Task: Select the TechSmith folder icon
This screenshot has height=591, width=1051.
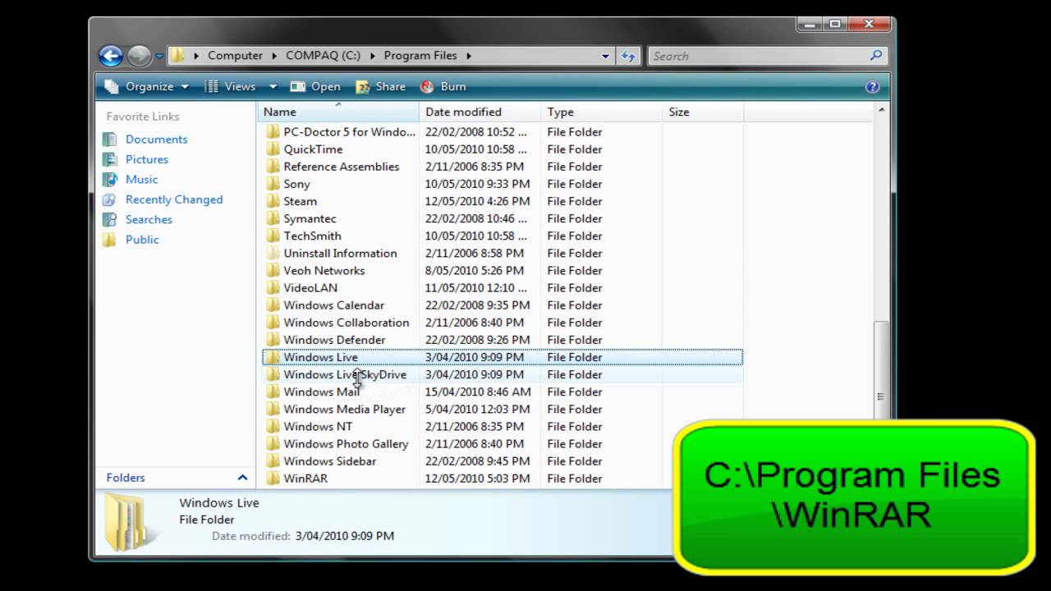Action: tap(273, 236)
